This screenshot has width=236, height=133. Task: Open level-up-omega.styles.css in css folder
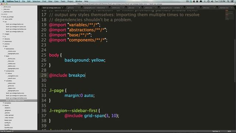(15, 31)
